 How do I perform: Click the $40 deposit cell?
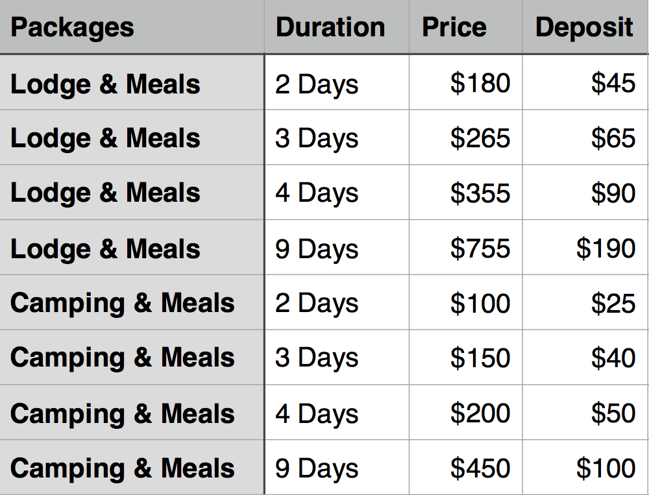(x=585, y=357)
